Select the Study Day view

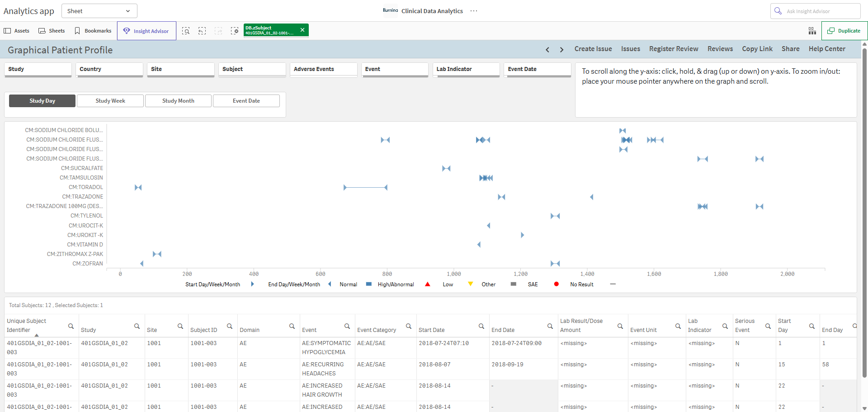(42, 101)
